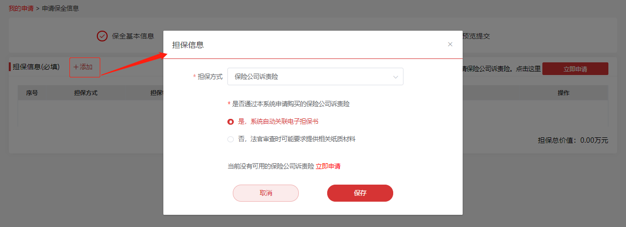This screenshot has width=626, height=227.
Task: Close the 担保信息 dialog with X icon
Action: (x=450, y=44)
